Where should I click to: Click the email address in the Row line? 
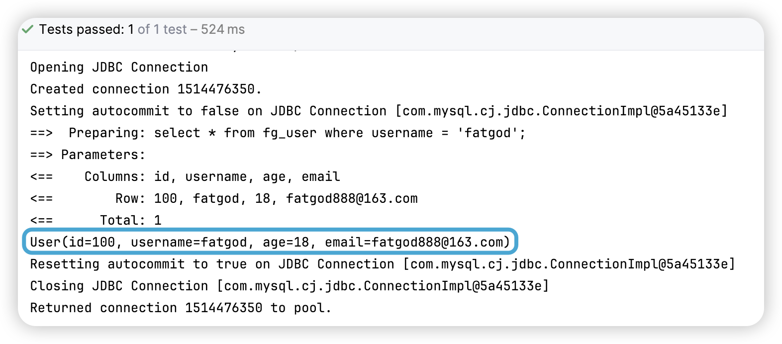pos(352,198)
